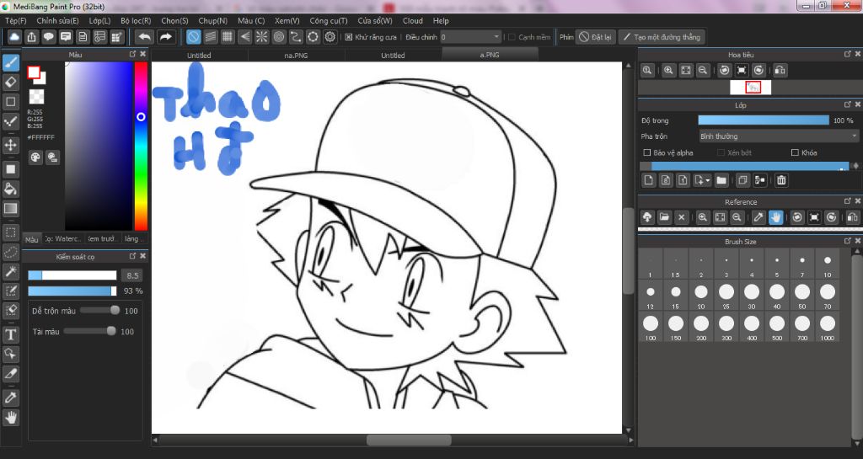Screen dimensions: 863x459
Task: Choose brush size 1000
Action: coord(828,327)
